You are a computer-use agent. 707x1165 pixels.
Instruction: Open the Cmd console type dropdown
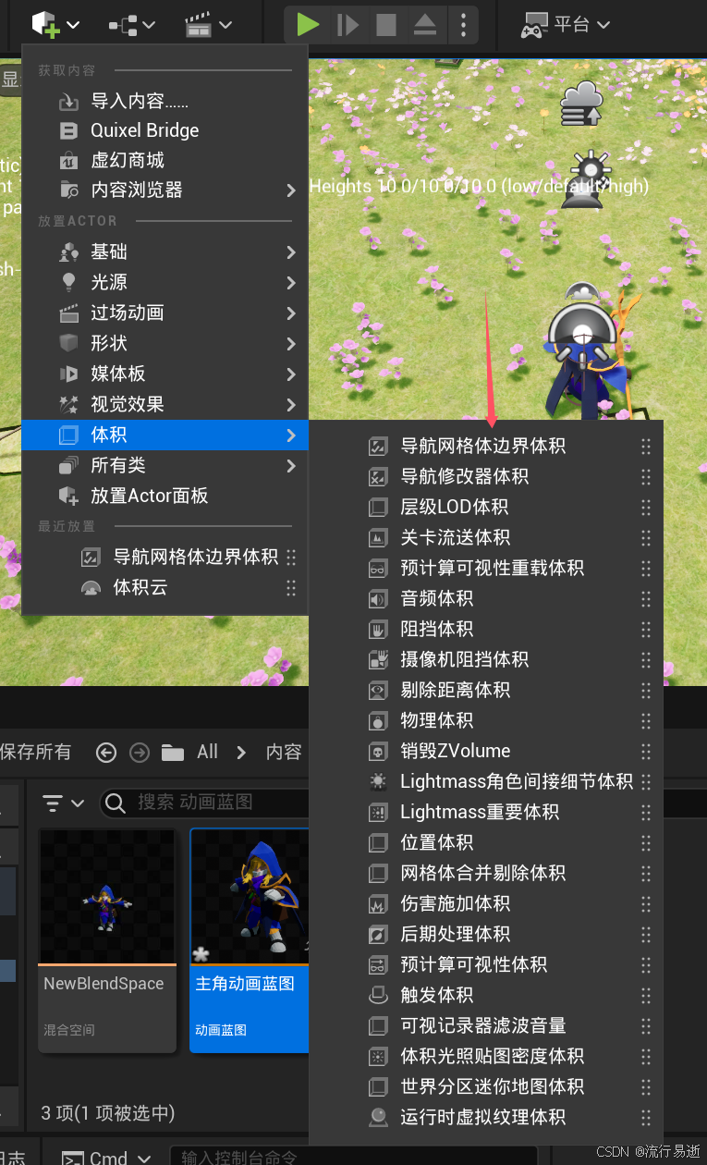coord(106,1157)
